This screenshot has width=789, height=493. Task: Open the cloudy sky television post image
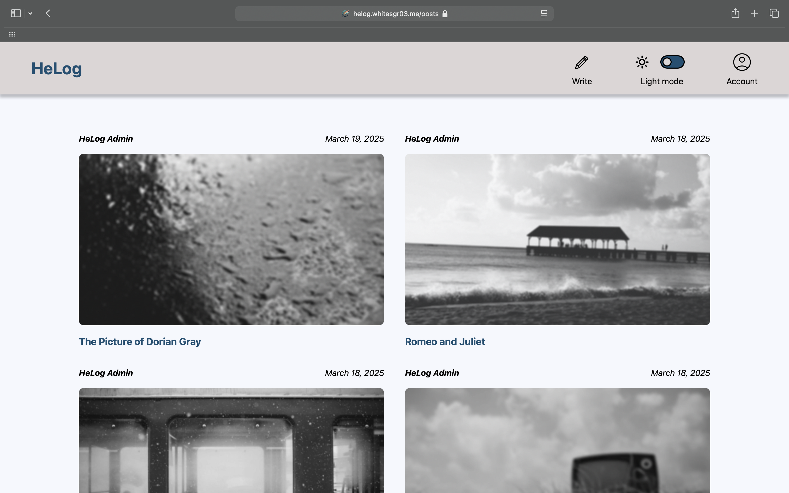tap(557, 440)
